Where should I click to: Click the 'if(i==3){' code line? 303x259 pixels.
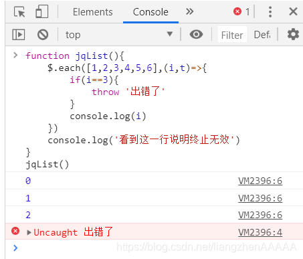pyautogui.click(x=94, y=80)
